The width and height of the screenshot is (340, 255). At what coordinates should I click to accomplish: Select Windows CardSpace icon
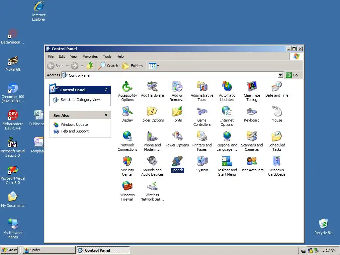point(277,161)
